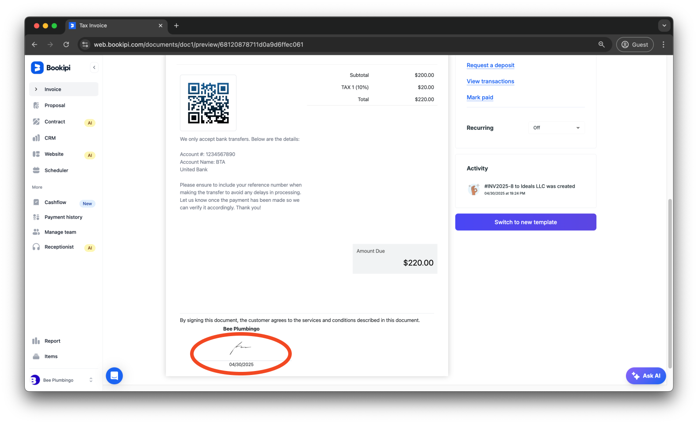The width and height of the screenshot is (698, 424).
Task: Click the Amount Due $220.00 value
Action: tap(418, 263)
